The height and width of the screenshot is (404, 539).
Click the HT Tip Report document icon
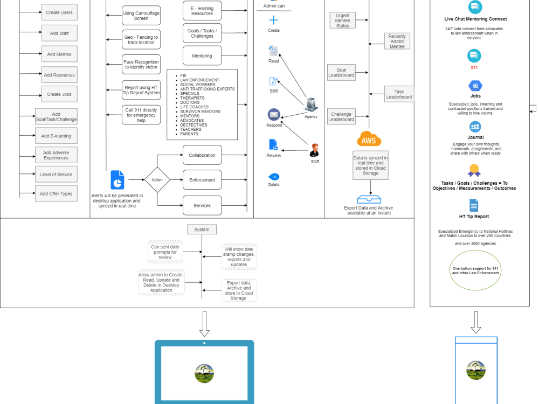click(475, 205)
